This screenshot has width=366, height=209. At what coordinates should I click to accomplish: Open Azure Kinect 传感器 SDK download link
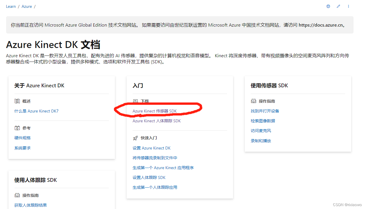[x=155, y=111]
